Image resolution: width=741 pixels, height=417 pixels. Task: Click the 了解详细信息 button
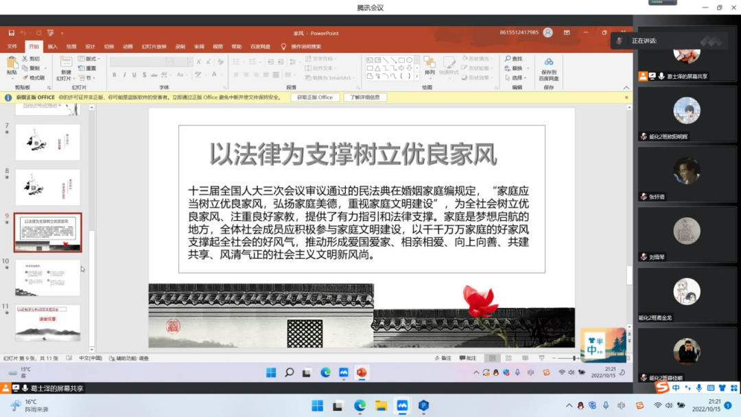pos(365,97)
